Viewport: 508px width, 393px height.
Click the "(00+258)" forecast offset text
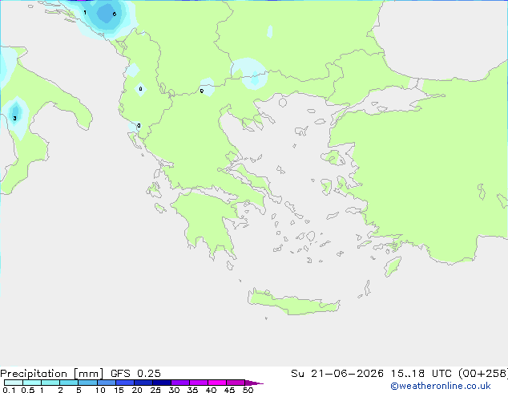(483, 374)
